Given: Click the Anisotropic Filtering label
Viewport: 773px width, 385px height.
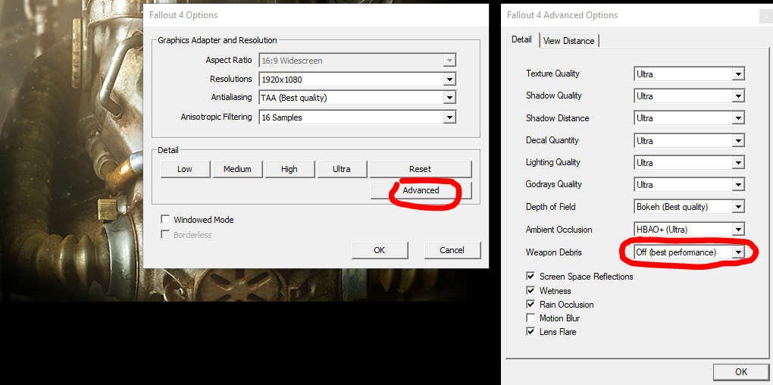Looking at the screenshot, I should point(217,117).
